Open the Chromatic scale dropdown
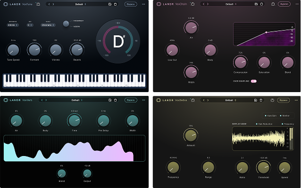The width and height of the screenshot is (301, 188). (48, 25)
